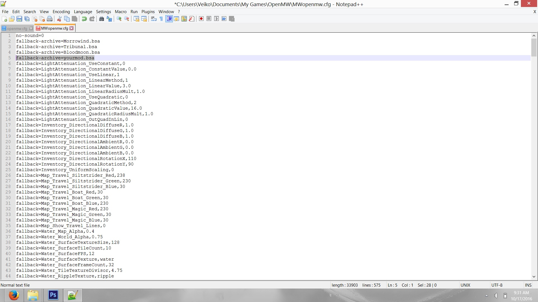Switch to the openmw.cfg tab
The height and width of the screenshot is (302, 538).
pyautogui.click(x=17, y=28)
